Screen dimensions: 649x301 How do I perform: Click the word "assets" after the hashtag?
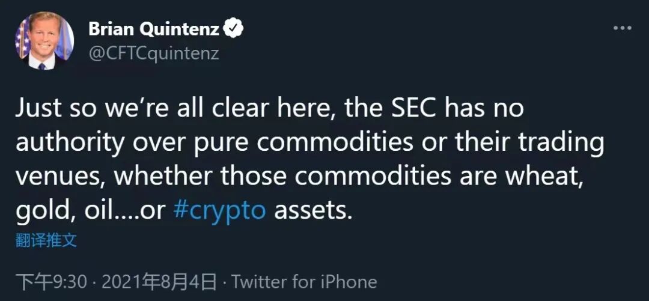[x=311, y=211]
